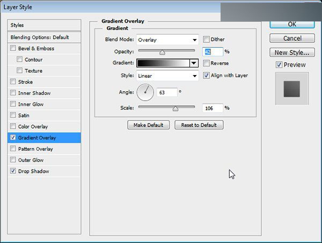Click the black-to-white gradient swatch
The height and width of the screenshot is (243, 322).
pos(163,63)
